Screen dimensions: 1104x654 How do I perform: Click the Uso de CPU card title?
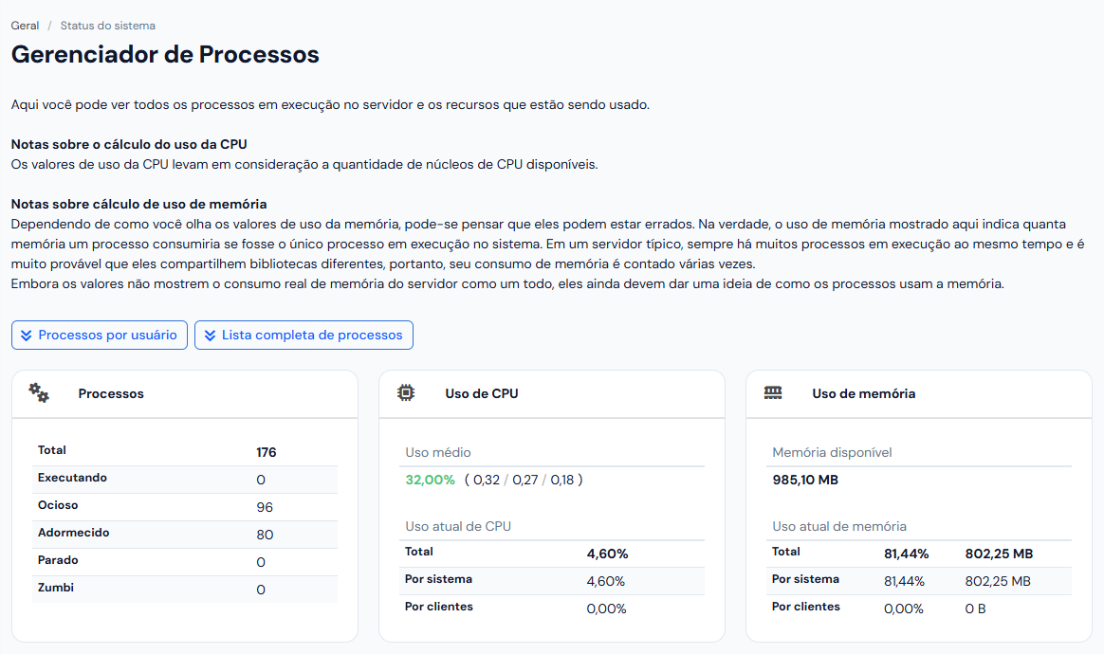(x=482, y=393)
